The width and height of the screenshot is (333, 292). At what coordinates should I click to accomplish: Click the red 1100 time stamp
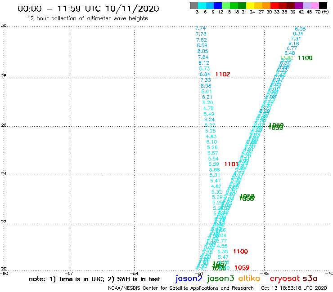tap(240, 252)
